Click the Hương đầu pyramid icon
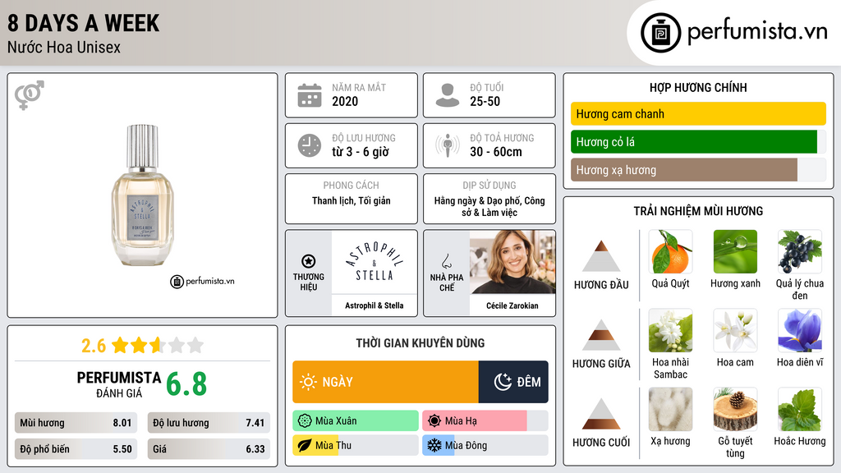 pyautogui.click(x=601, y=256)
